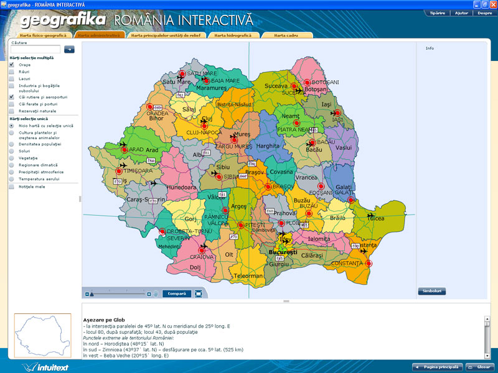Open the Harta hidrografică tab

click(233, 35)
